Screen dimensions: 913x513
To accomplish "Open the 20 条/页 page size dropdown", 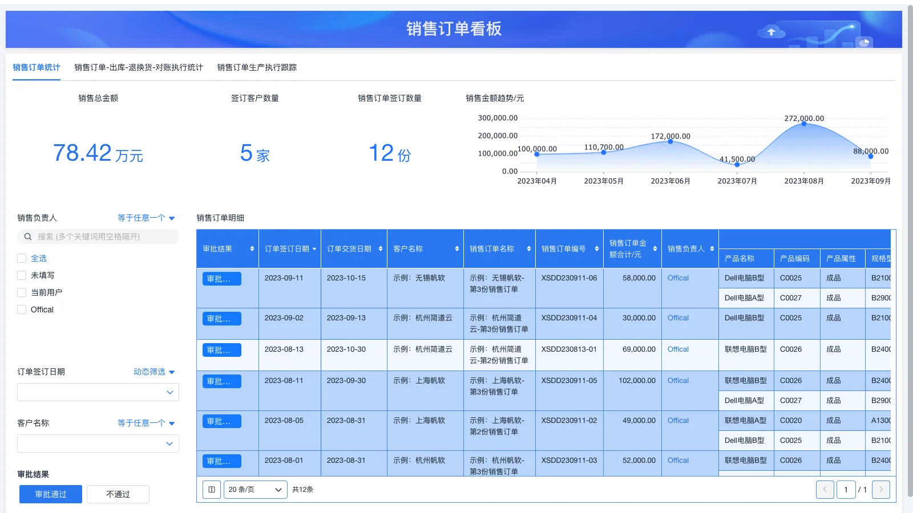I will 255,489.
